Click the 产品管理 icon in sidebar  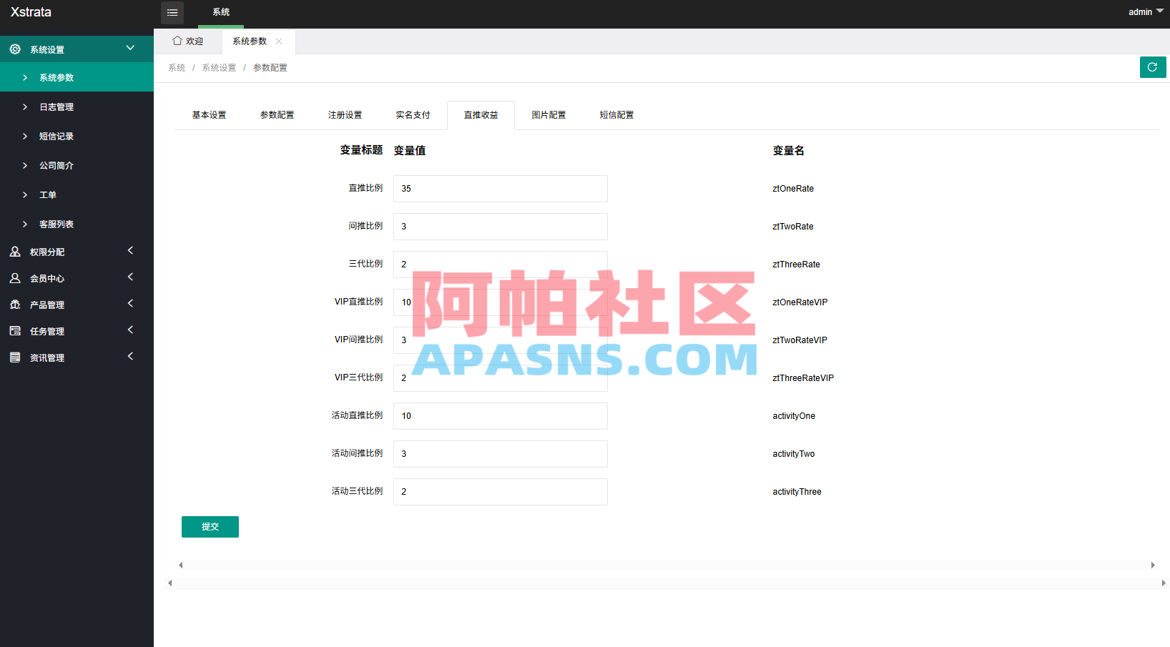pyautogui.click(x=15, y=305)
